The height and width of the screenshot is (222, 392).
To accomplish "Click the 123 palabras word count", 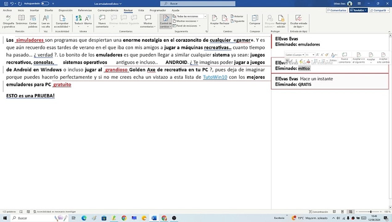I will (x=9, y=212).
